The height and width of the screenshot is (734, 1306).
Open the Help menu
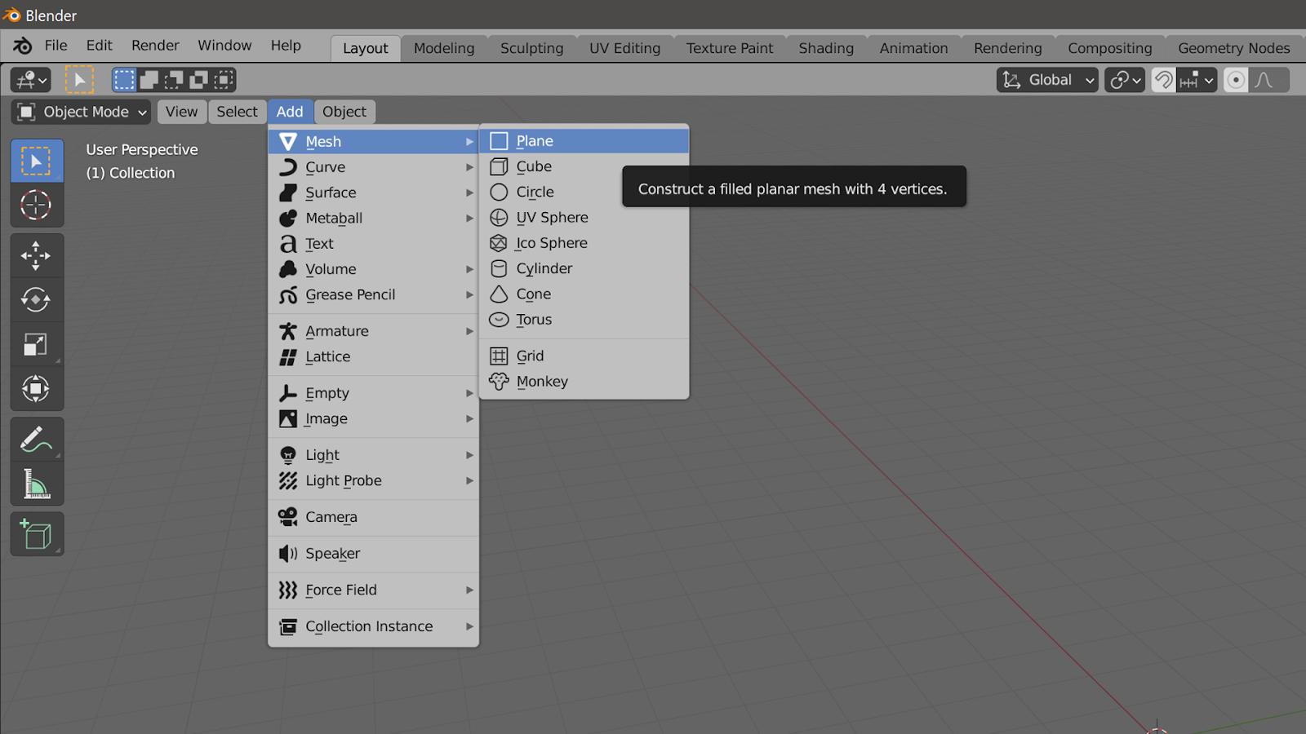[286, 46]
